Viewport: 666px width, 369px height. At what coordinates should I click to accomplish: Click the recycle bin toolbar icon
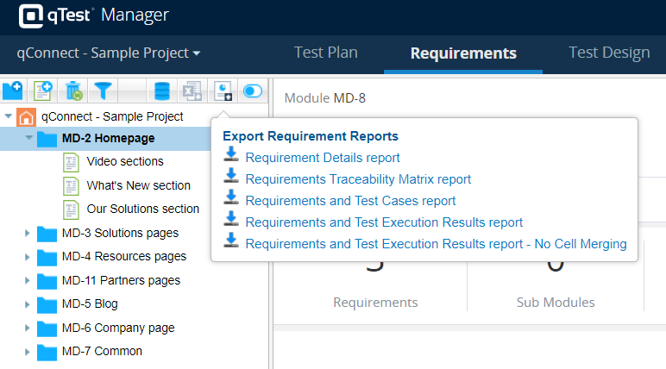[73, 90]
